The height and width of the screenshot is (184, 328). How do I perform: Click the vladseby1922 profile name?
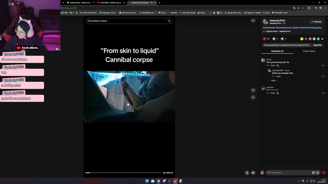coord(277,20)
